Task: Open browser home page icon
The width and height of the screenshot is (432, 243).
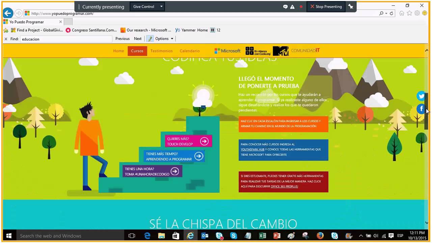Action: (x=402, y=13)
